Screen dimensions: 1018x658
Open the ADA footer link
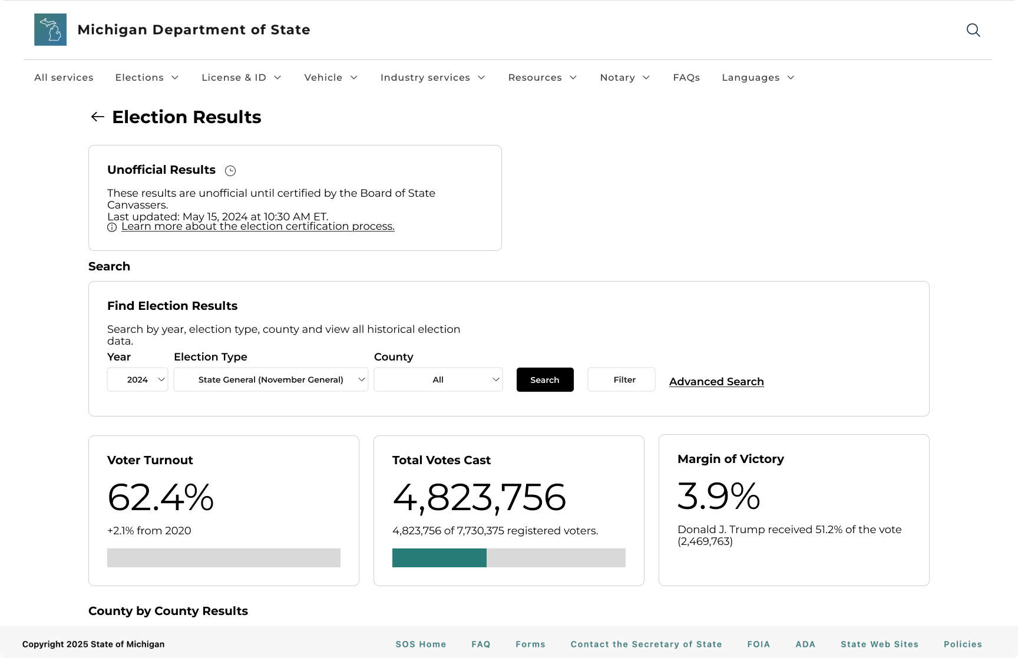point(805,644)
